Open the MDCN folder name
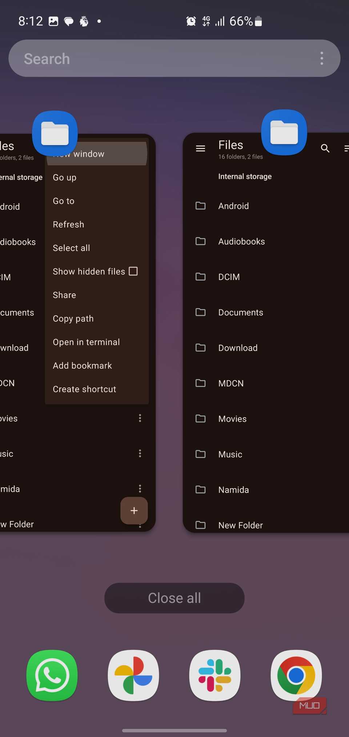The width and height of the screenshot is (349, 737). pos(231,383)
